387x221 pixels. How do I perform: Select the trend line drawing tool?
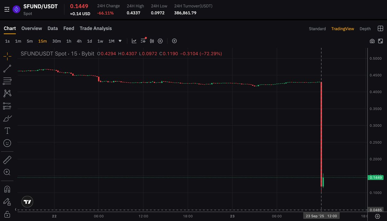[x=7, y=68]
